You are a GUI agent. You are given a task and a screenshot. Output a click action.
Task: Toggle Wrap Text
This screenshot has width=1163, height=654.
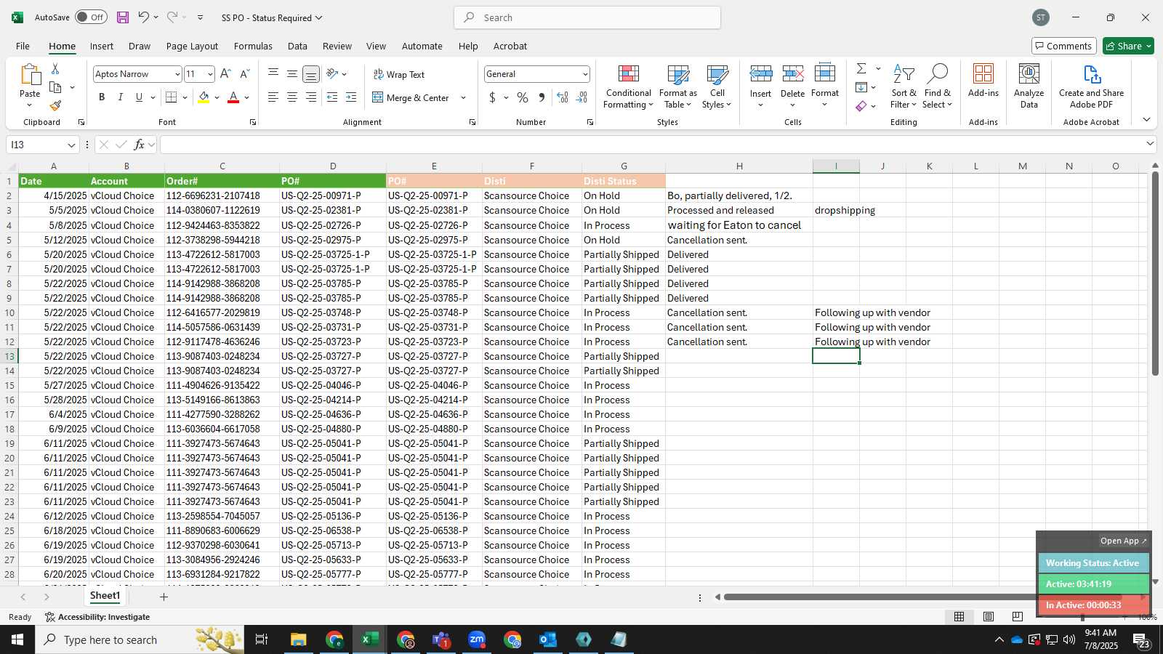tap(399, 74)
